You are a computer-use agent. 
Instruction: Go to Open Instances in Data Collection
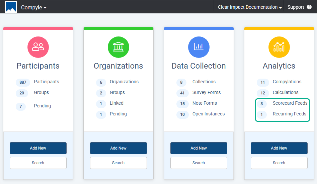(x=208, y=114)
